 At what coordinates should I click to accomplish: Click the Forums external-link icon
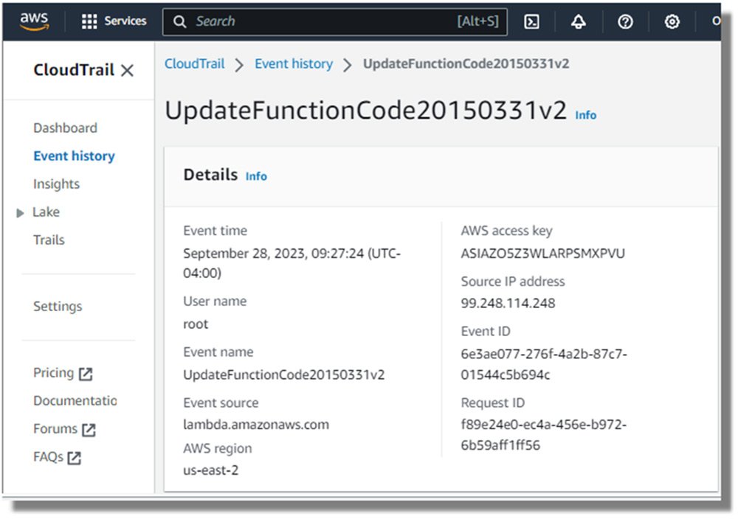[89, 430]
